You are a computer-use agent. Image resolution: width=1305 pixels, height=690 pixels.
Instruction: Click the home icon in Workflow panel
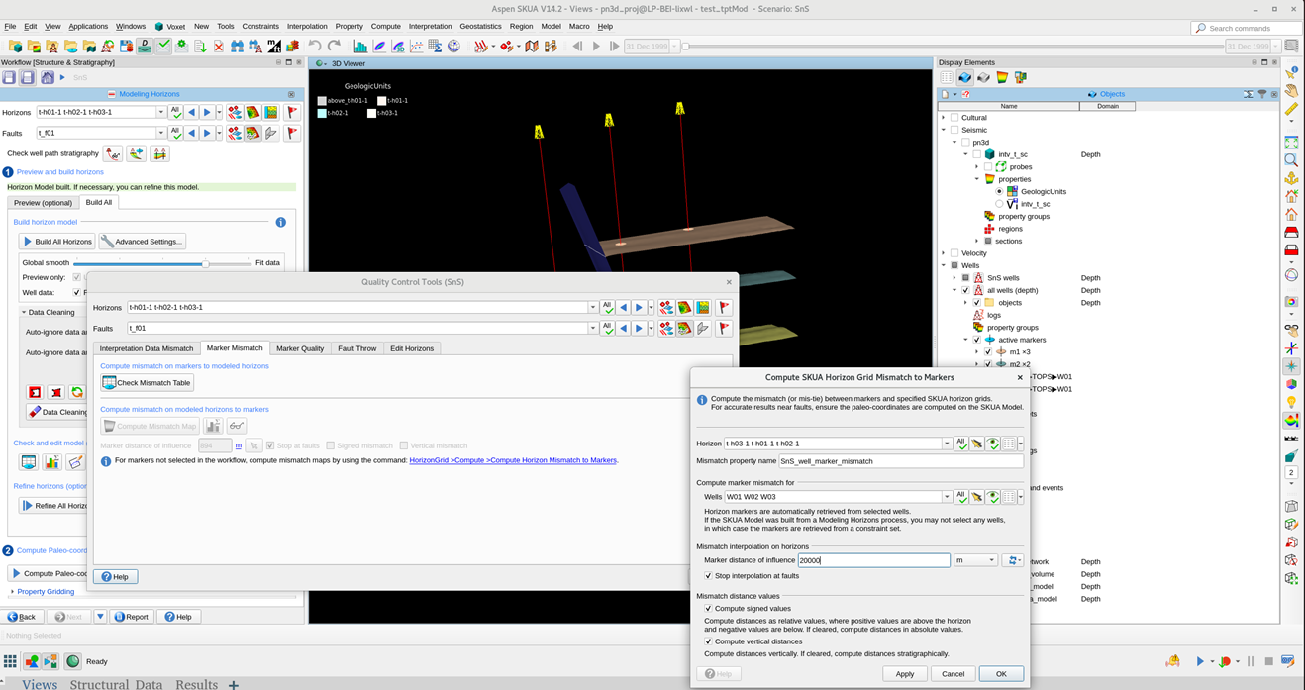(46, 77)
